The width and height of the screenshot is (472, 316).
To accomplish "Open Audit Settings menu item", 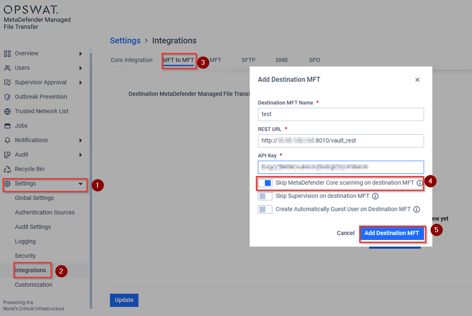I will point(33,227).
